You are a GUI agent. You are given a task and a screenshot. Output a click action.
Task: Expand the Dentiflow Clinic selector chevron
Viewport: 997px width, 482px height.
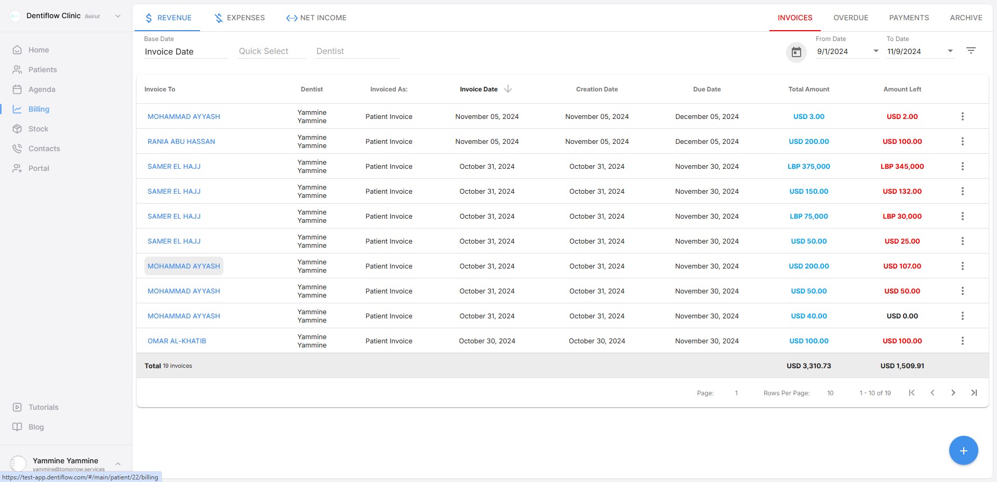click(x=118, y=16)
